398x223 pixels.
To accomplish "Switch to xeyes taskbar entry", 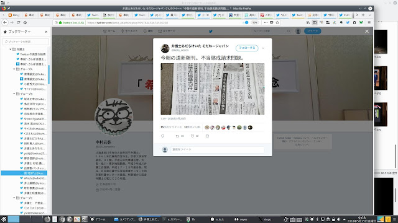I will click(241, 219).
